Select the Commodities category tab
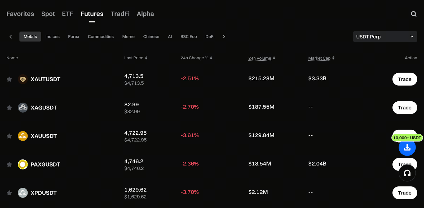This screenshot has height=208, width=424. tap(101, 37)
